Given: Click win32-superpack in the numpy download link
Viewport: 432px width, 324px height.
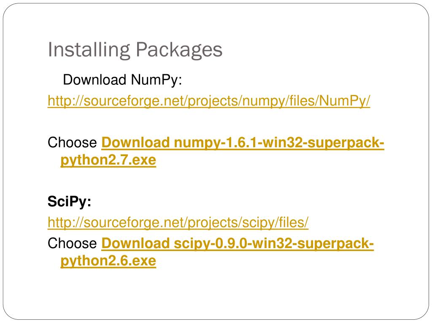Looking at the screenshot, I should coord(321,143).
